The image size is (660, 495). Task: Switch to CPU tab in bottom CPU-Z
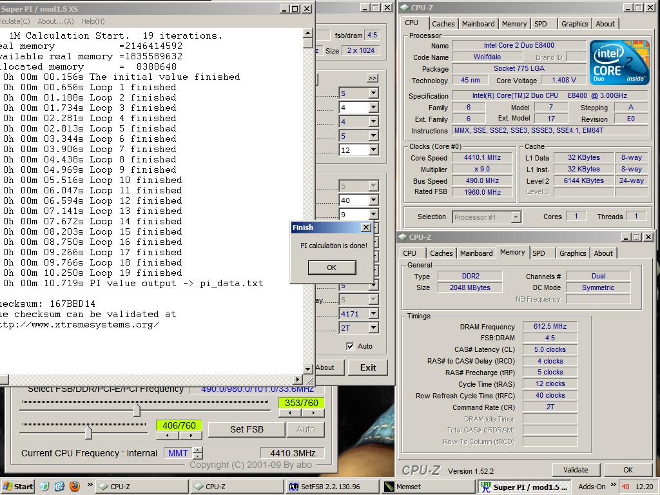coord(409,253)
